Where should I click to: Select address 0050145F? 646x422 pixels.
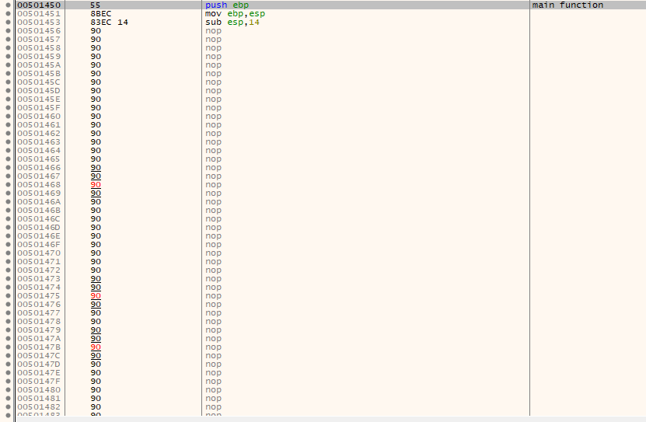[x=39, y=107]
